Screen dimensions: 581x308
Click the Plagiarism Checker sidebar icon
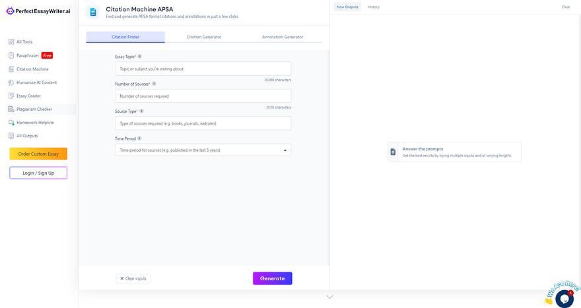click(x=11, y=109)
